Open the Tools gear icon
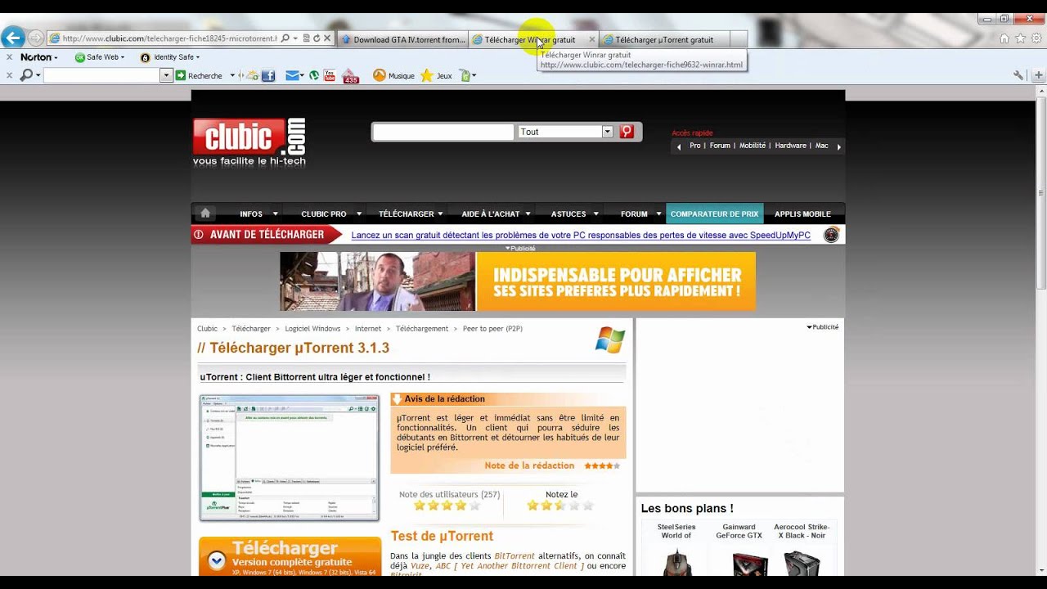Viewport: 1047px width, 589px height. tap(1036, 38)
